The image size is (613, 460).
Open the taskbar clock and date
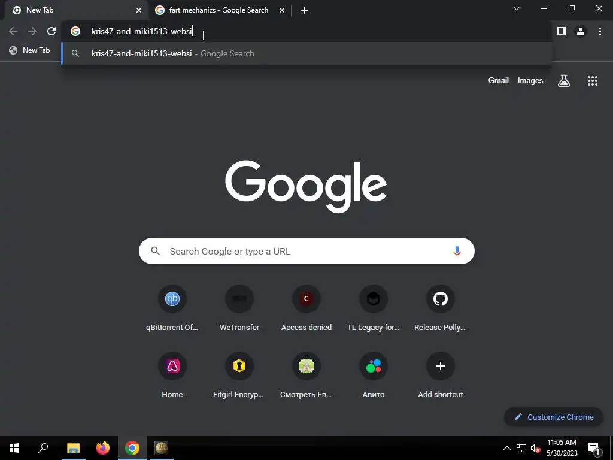[562, 448]
